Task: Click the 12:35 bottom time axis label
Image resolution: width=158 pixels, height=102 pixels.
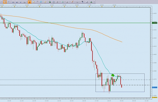Action: 34,101
